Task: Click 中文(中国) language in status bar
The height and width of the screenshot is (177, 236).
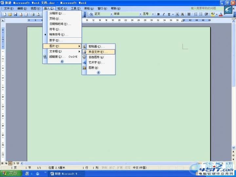Action: tap(140, 168)
